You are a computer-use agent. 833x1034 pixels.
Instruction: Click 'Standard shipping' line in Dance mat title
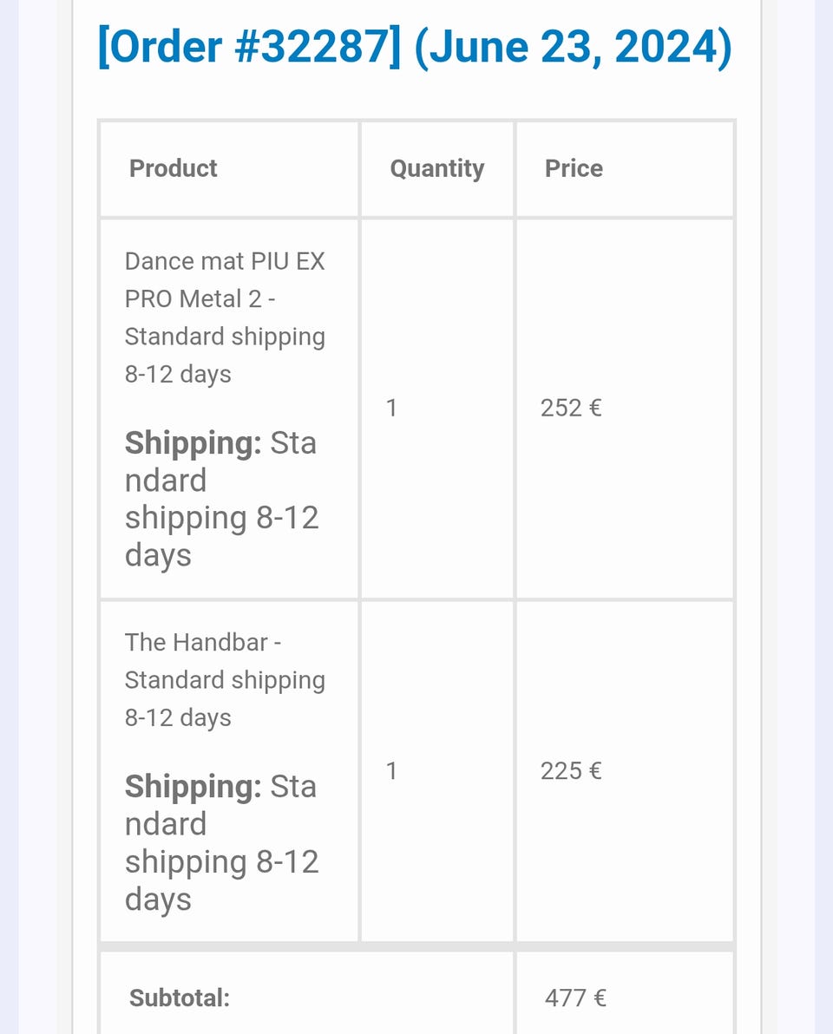[x=225, y=337]
